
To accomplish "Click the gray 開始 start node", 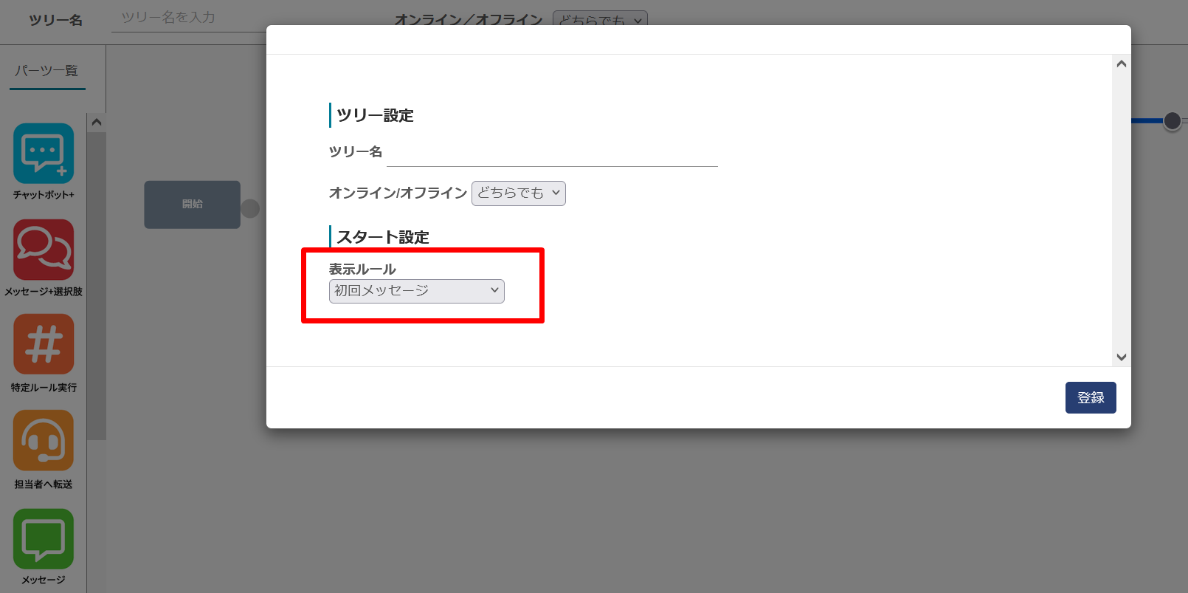I will pyautogui.click(x=192, y=205).
